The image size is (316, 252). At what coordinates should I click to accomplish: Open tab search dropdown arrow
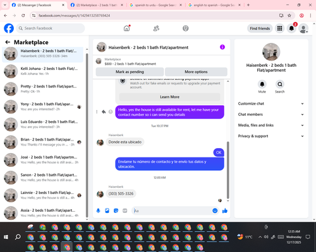tap(5, 5)
